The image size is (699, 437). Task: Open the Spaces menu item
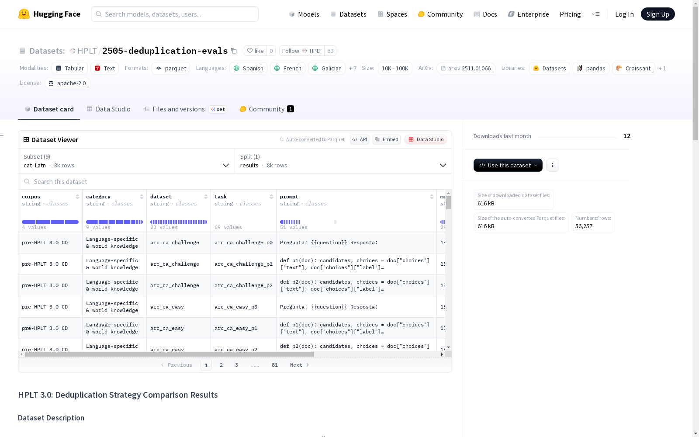392,14
